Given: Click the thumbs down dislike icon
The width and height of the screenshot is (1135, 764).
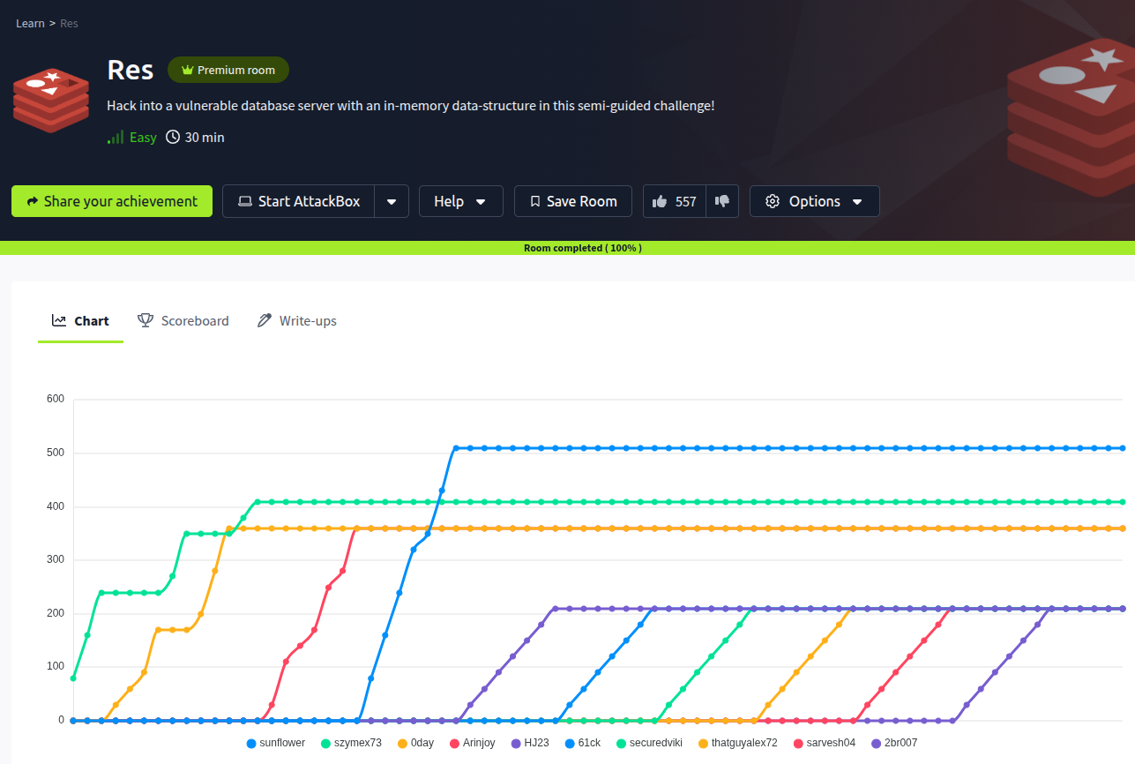Looking at the screenshot, I should coord(722,201).
